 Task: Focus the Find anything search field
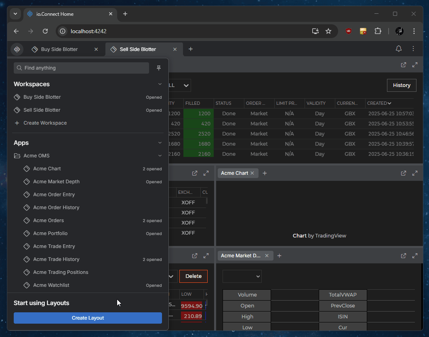click(x=81, y=68)
